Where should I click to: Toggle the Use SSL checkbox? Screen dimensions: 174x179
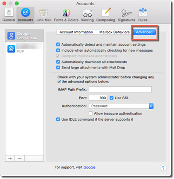pyautogui.click(x=112, y=98)
